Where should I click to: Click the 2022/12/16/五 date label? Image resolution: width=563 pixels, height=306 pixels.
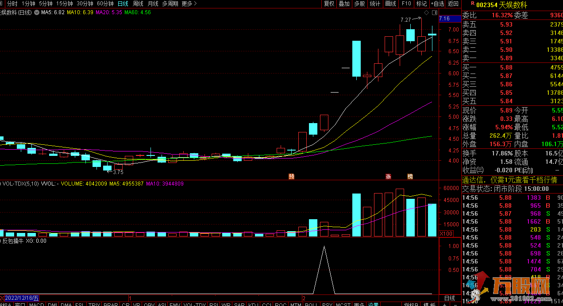tap(22, 298)
